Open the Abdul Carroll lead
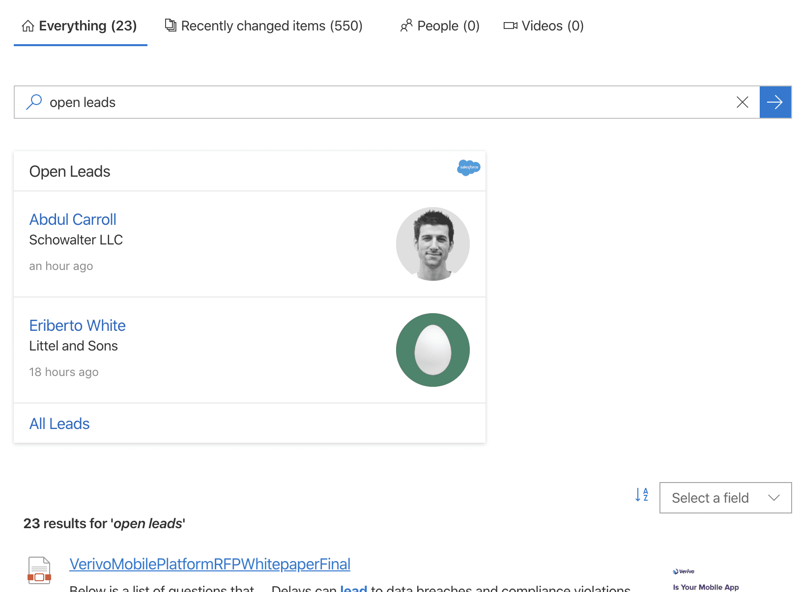This screenshot has height=592, width=800. [73, 219]
